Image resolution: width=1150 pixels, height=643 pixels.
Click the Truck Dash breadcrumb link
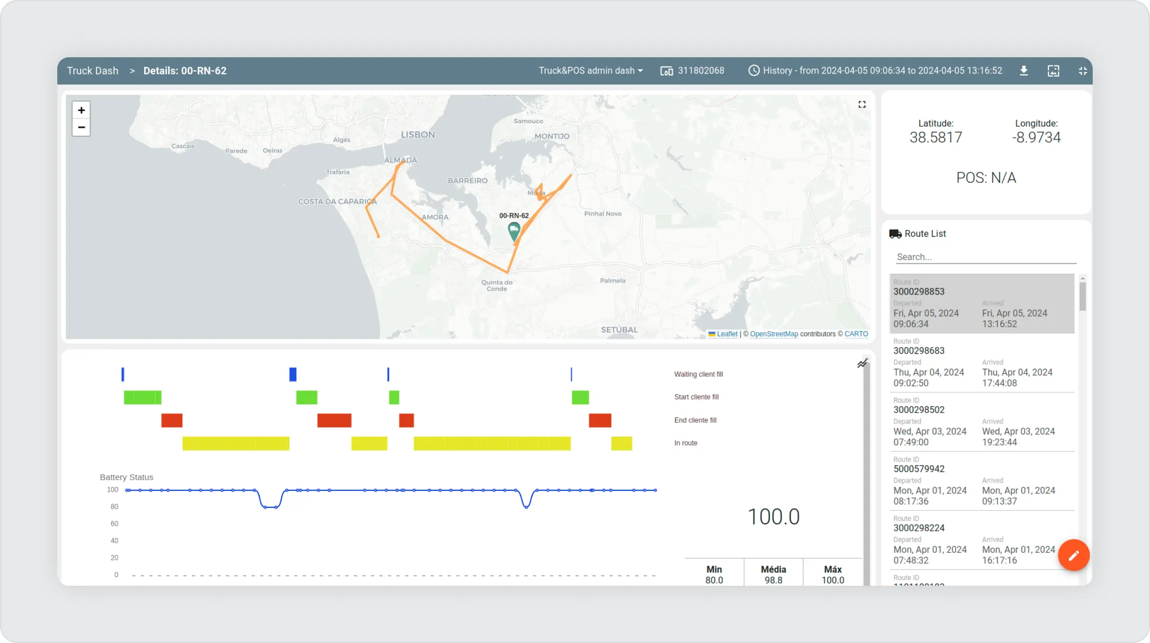click(x=93, y=70)
